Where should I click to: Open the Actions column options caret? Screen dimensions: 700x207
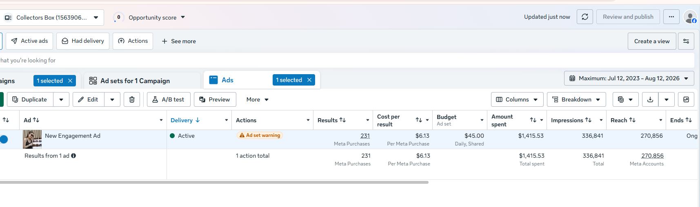(308, 120)
